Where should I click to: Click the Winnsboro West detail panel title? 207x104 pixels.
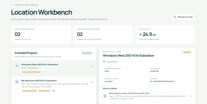pos(128,56)
